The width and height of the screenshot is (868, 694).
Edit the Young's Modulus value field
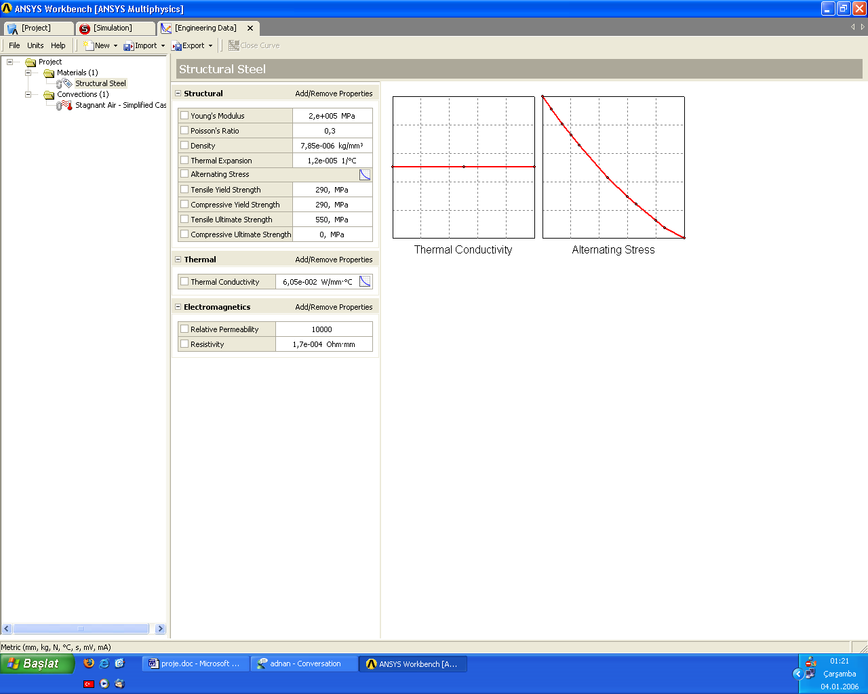point(332,116)
